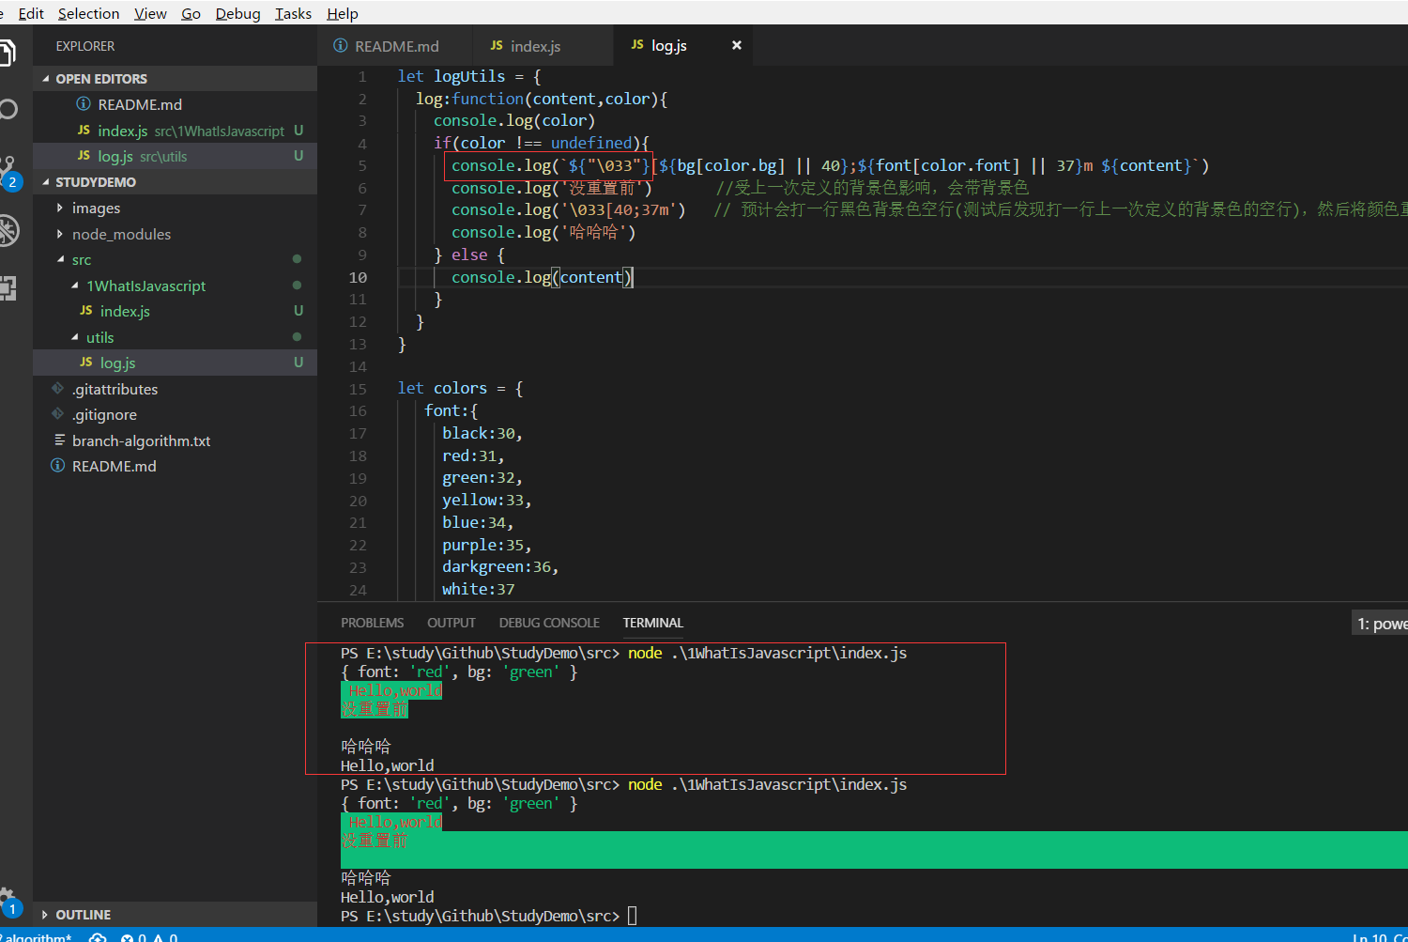The image size is (1408, 942).
Task: Open the Selection menu
Action: [x=88, y=13]
